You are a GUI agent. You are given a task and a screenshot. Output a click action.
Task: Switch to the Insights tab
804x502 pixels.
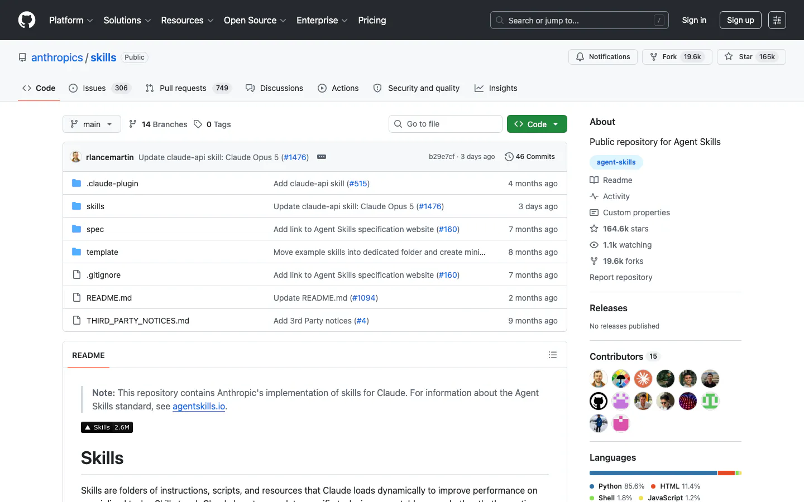(x=496, y=88)
